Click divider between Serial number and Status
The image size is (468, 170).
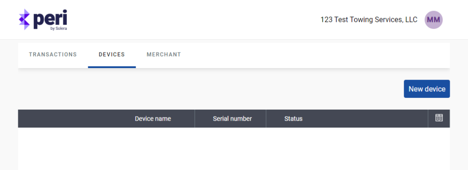tap(266, 118)
